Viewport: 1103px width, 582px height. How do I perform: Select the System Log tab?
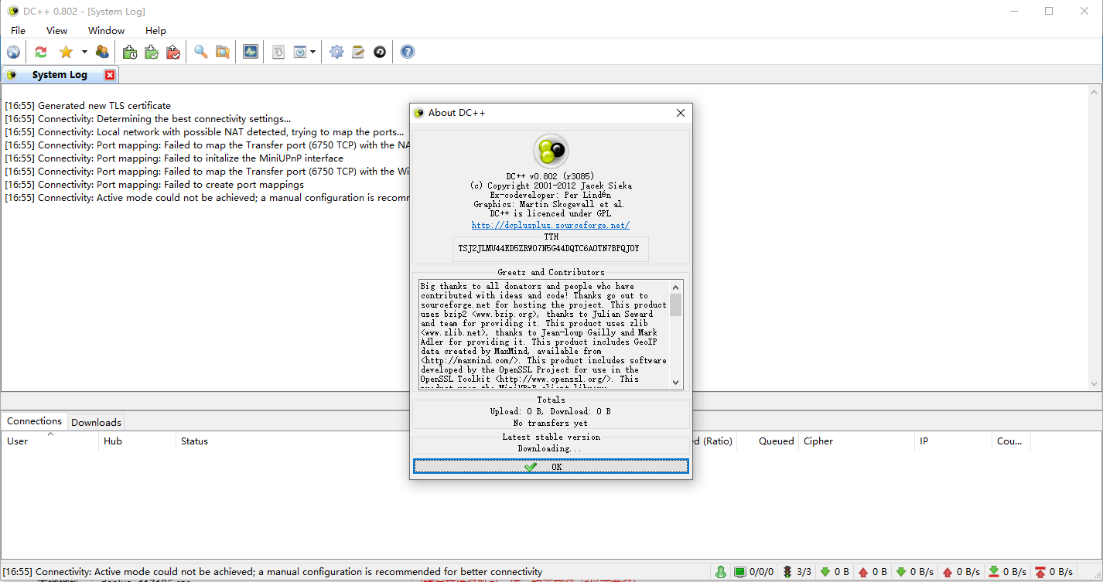[60, 75]
